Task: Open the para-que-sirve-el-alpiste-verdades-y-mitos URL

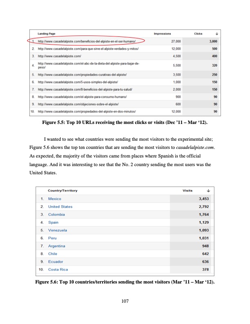Action: 89,49
